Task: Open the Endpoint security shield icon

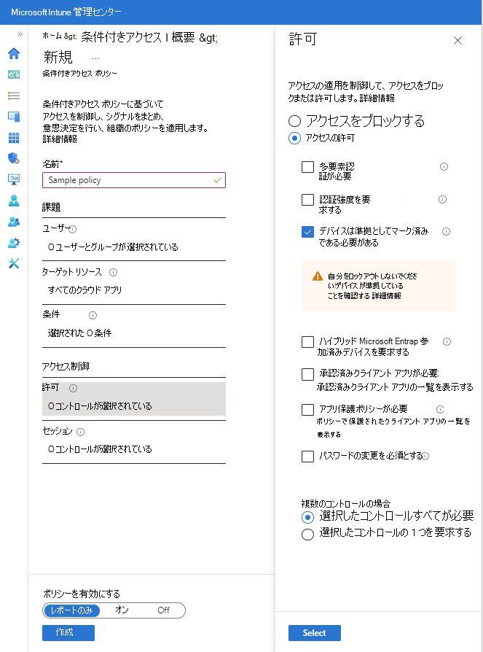Action: (14, 158)
